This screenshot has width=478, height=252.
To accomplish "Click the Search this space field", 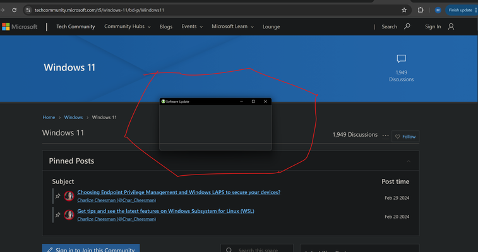I will 257,249.
